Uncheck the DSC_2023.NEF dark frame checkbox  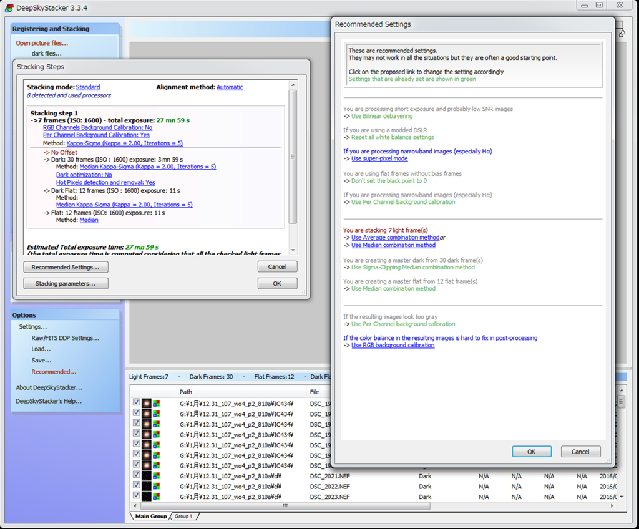pos(136,495)
